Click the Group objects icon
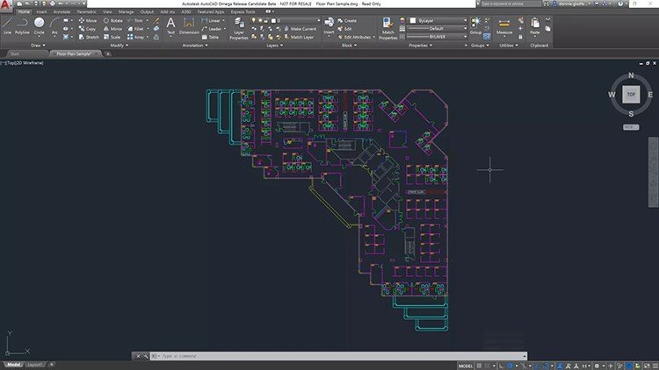 (x=475, y=26)
